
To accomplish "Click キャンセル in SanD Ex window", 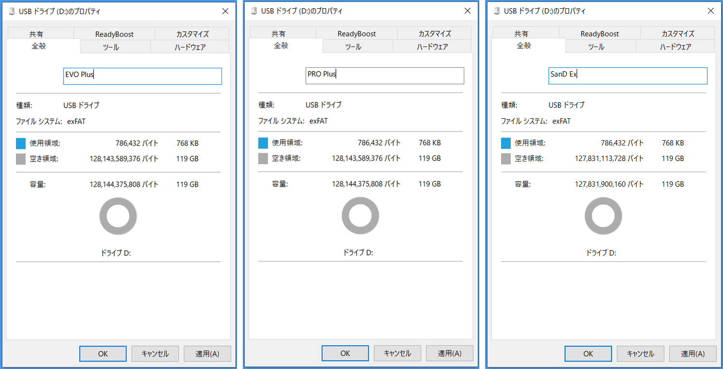I will (641, 353).
